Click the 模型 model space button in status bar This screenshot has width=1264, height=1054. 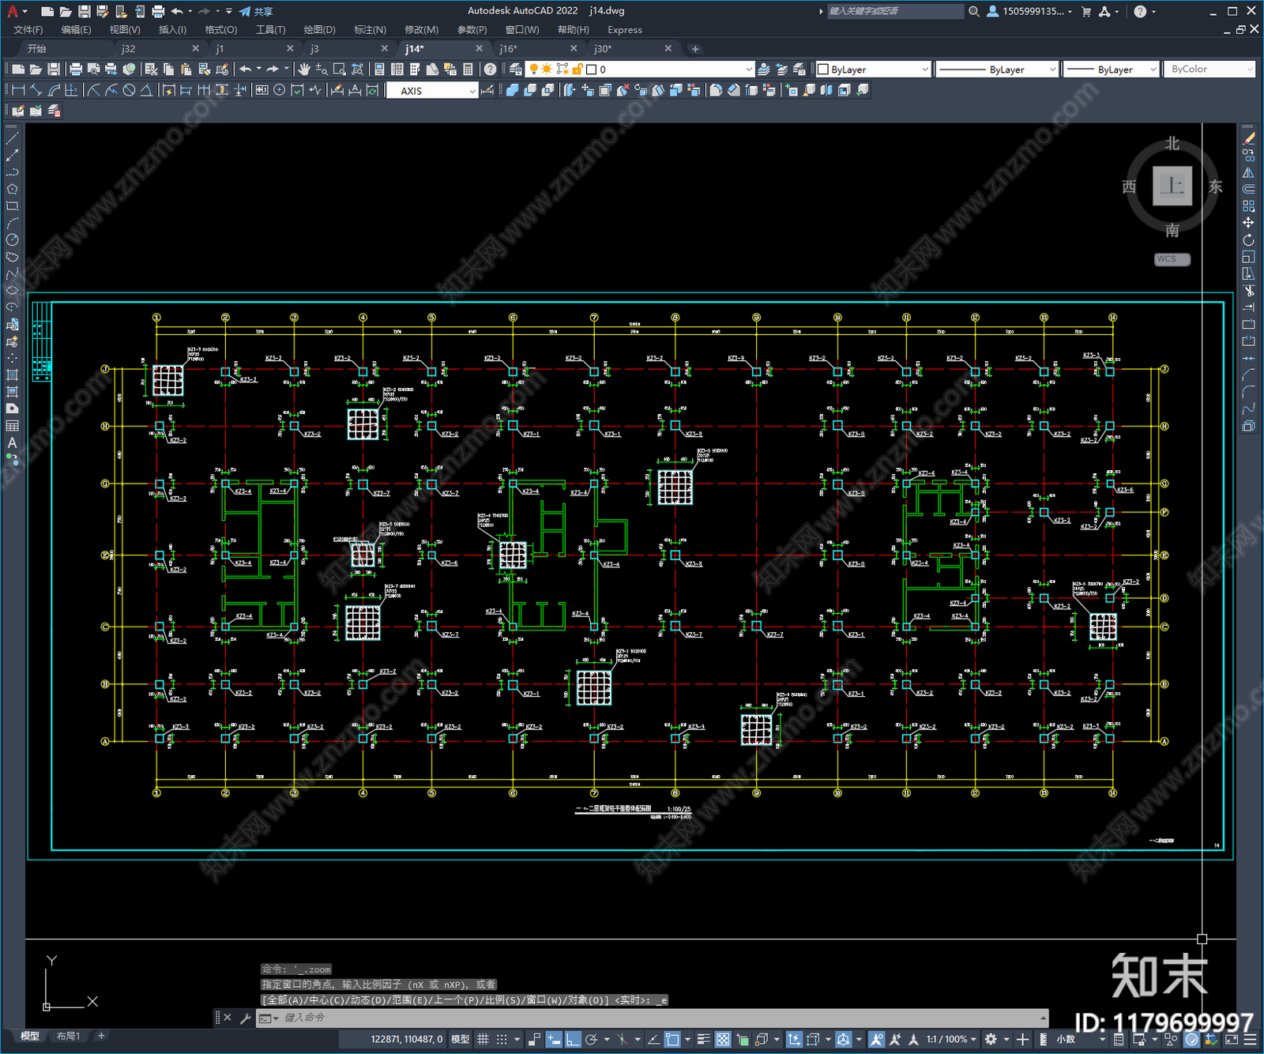(460, 1039)
